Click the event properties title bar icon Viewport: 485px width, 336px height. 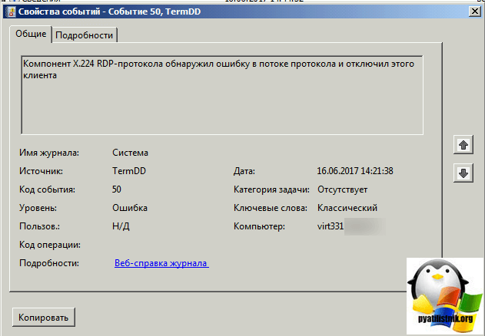[12, 12]
